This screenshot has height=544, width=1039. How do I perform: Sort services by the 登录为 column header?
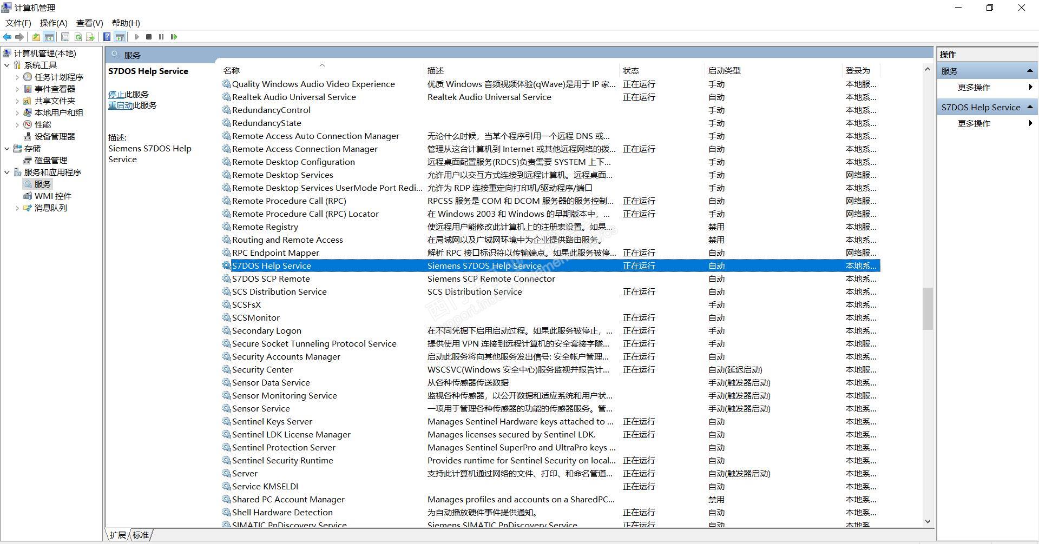pos(862,70)
